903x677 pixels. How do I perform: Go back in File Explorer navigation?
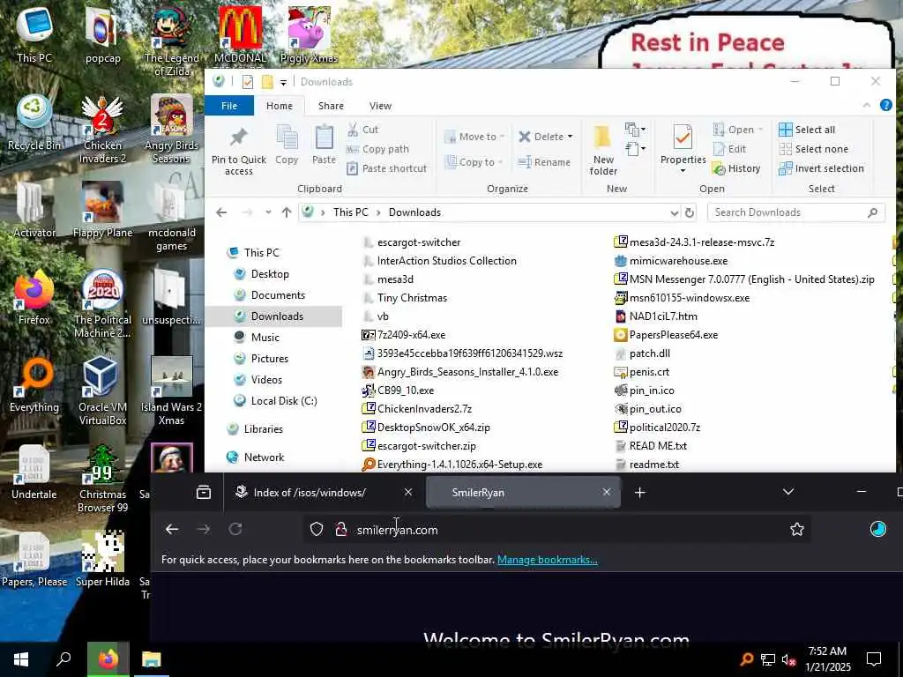(221, 212)
